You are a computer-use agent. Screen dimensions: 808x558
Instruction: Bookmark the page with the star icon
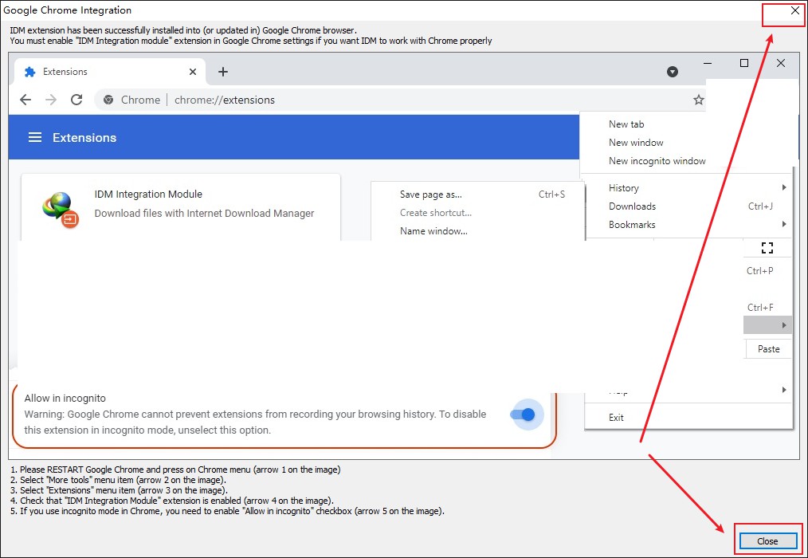(x=698, y=100)
